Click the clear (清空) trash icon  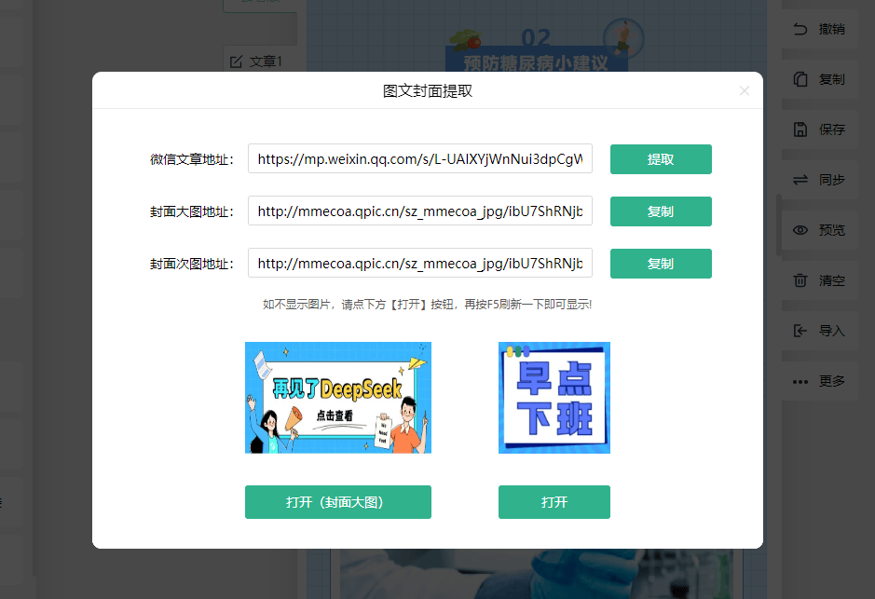(x=800, y=280)
